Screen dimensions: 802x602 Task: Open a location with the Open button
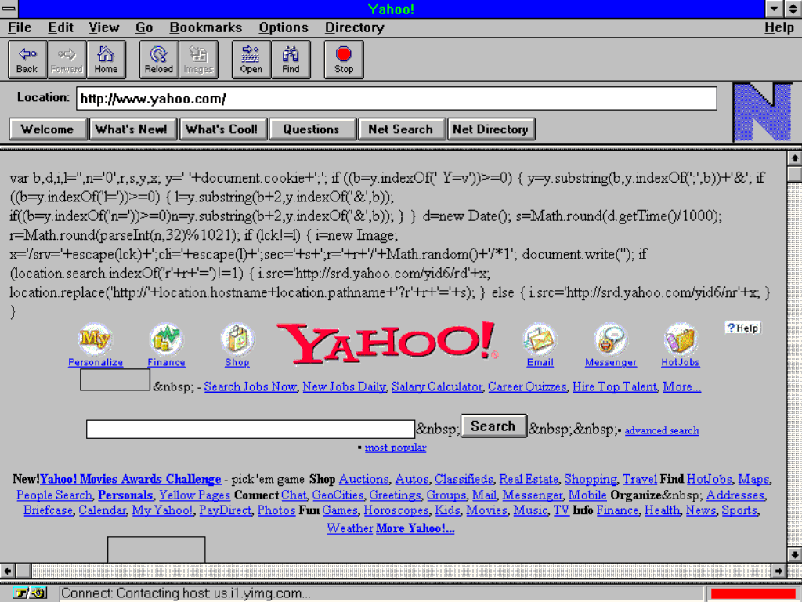click(x=251, y=60)
